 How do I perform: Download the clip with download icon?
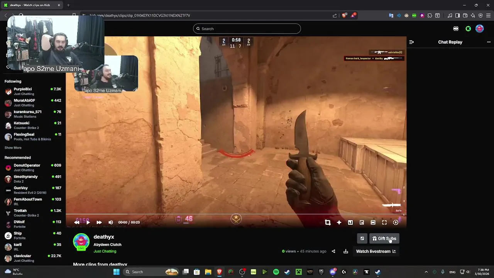click(346, 251)
